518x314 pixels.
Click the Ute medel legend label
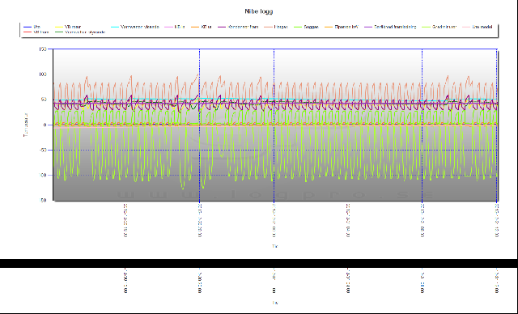[x=482, y=27]
